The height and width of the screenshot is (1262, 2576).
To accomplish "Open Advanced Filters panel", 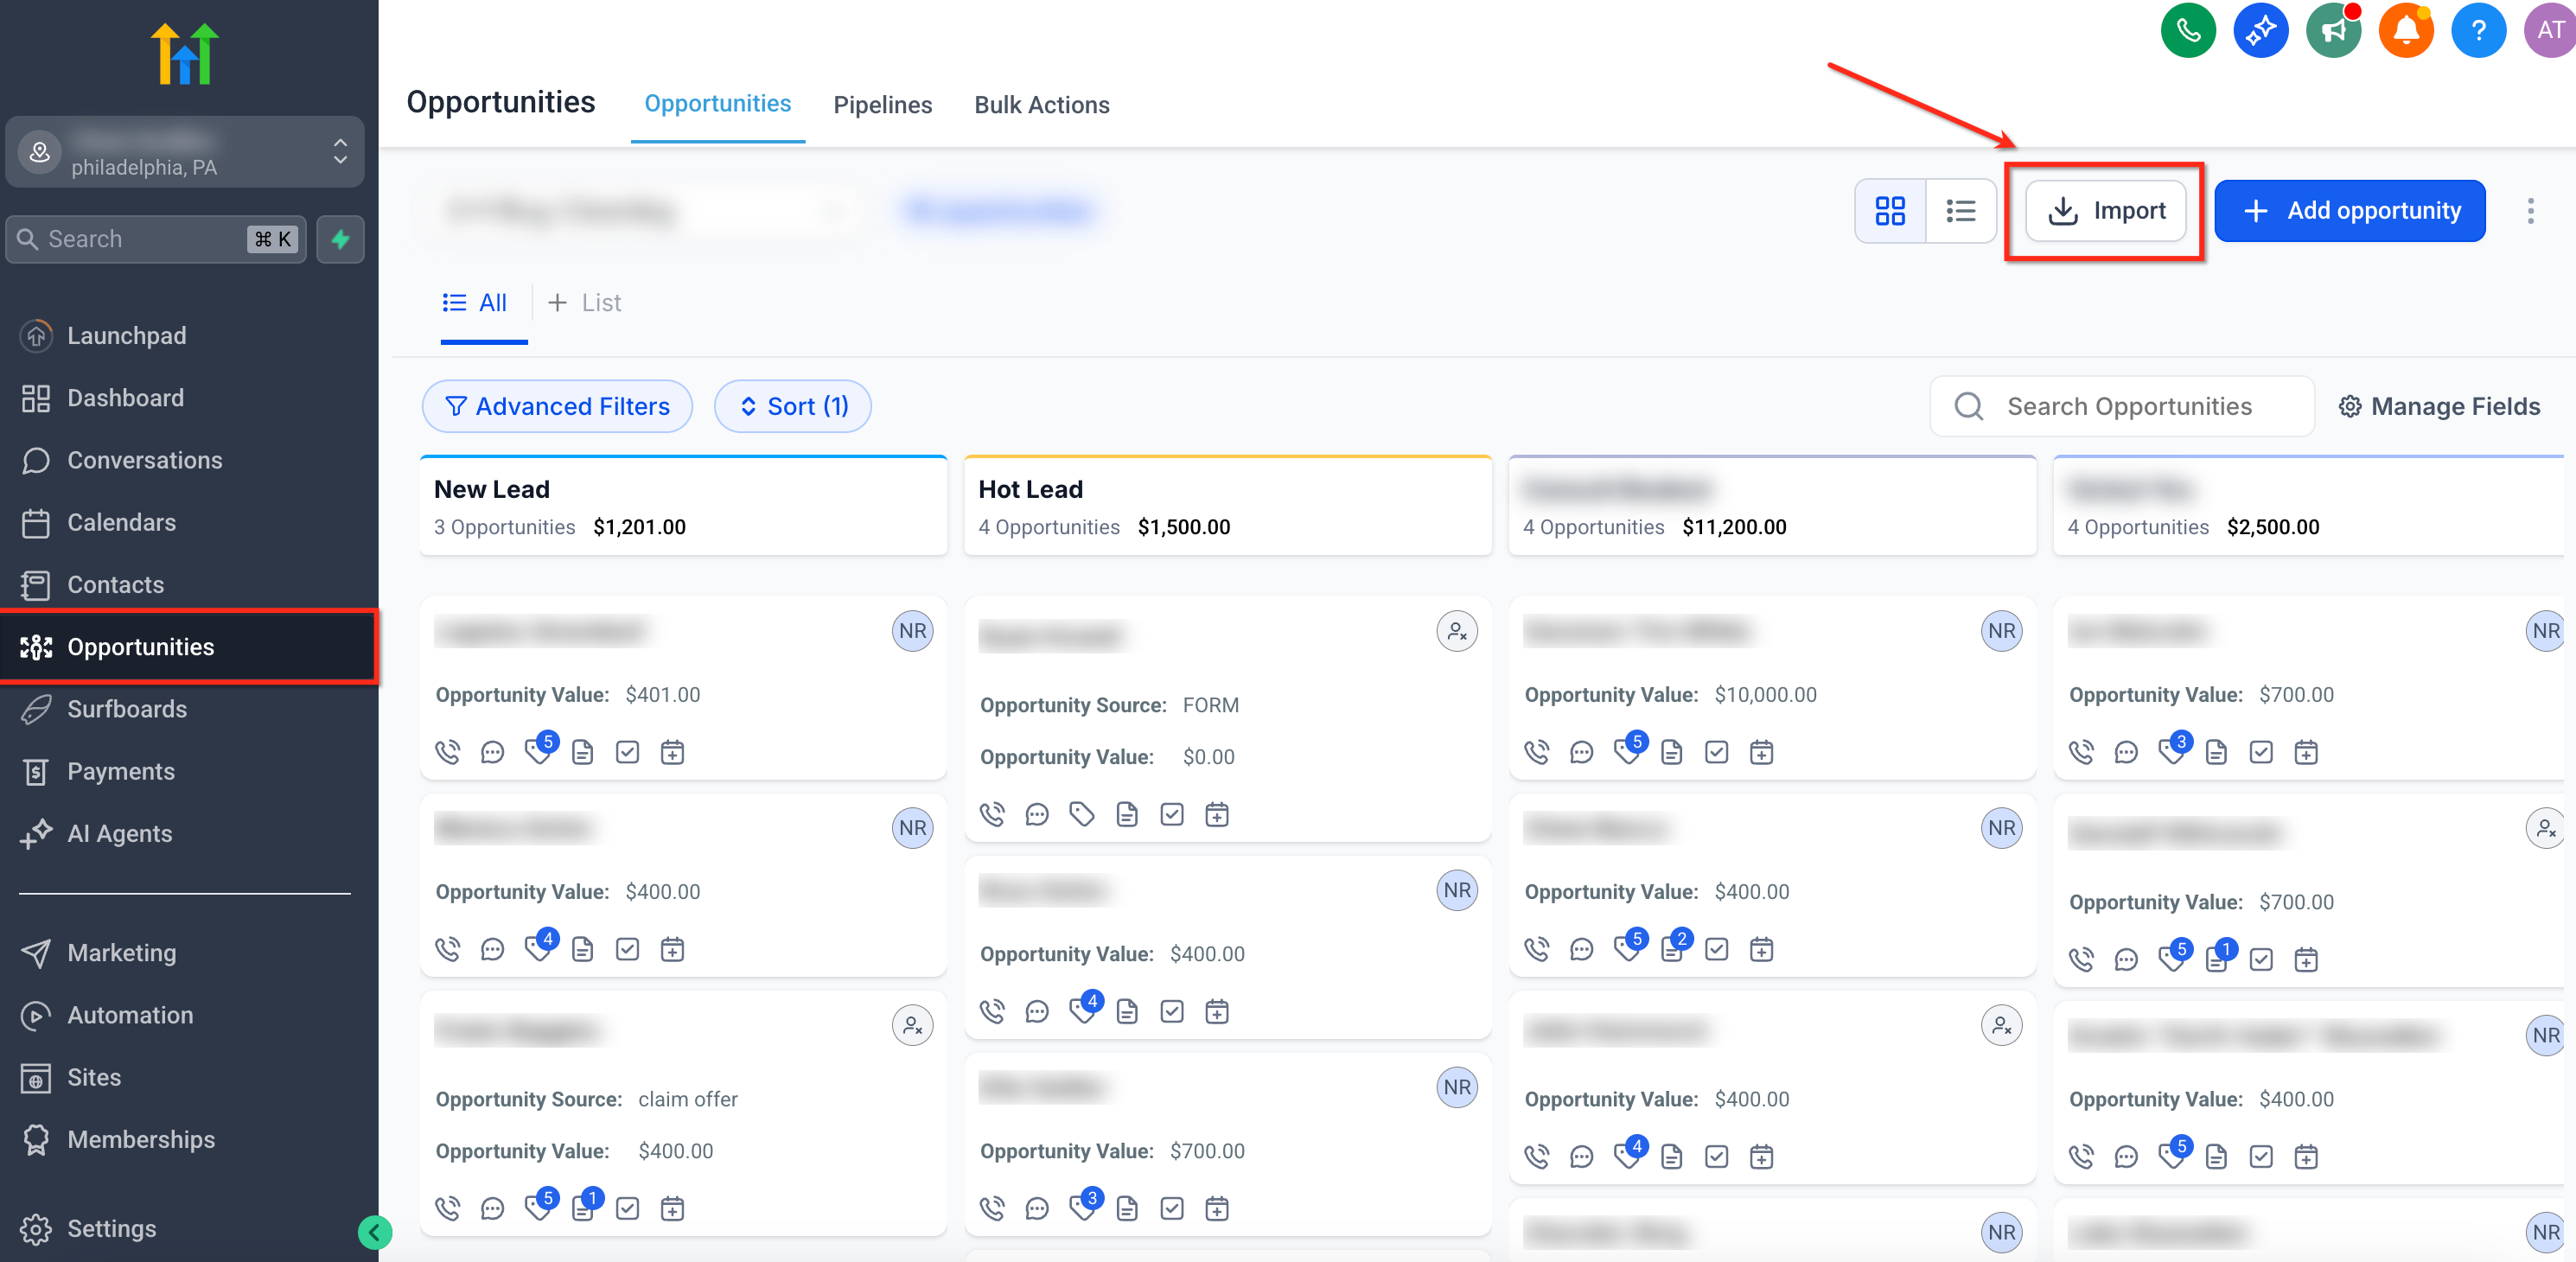I will 557,406.
